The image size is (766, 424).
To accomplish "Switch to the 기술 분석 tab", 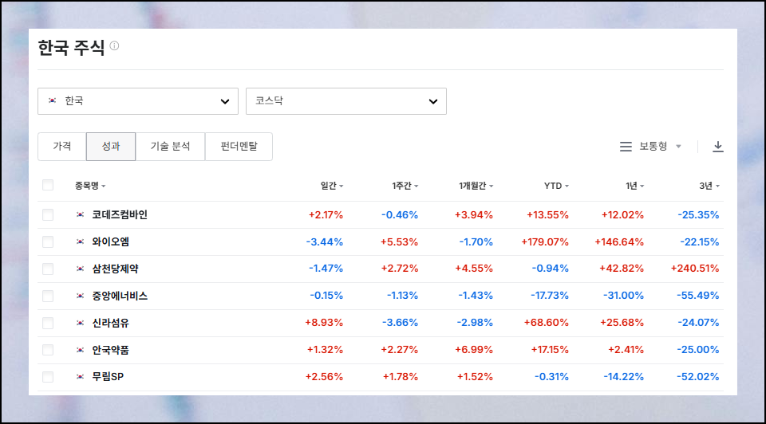I will [170, 147].
